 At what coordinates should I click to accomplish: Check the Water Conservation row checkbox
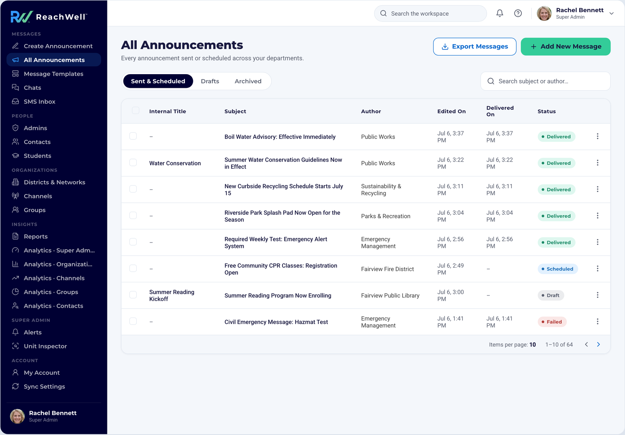133,162
